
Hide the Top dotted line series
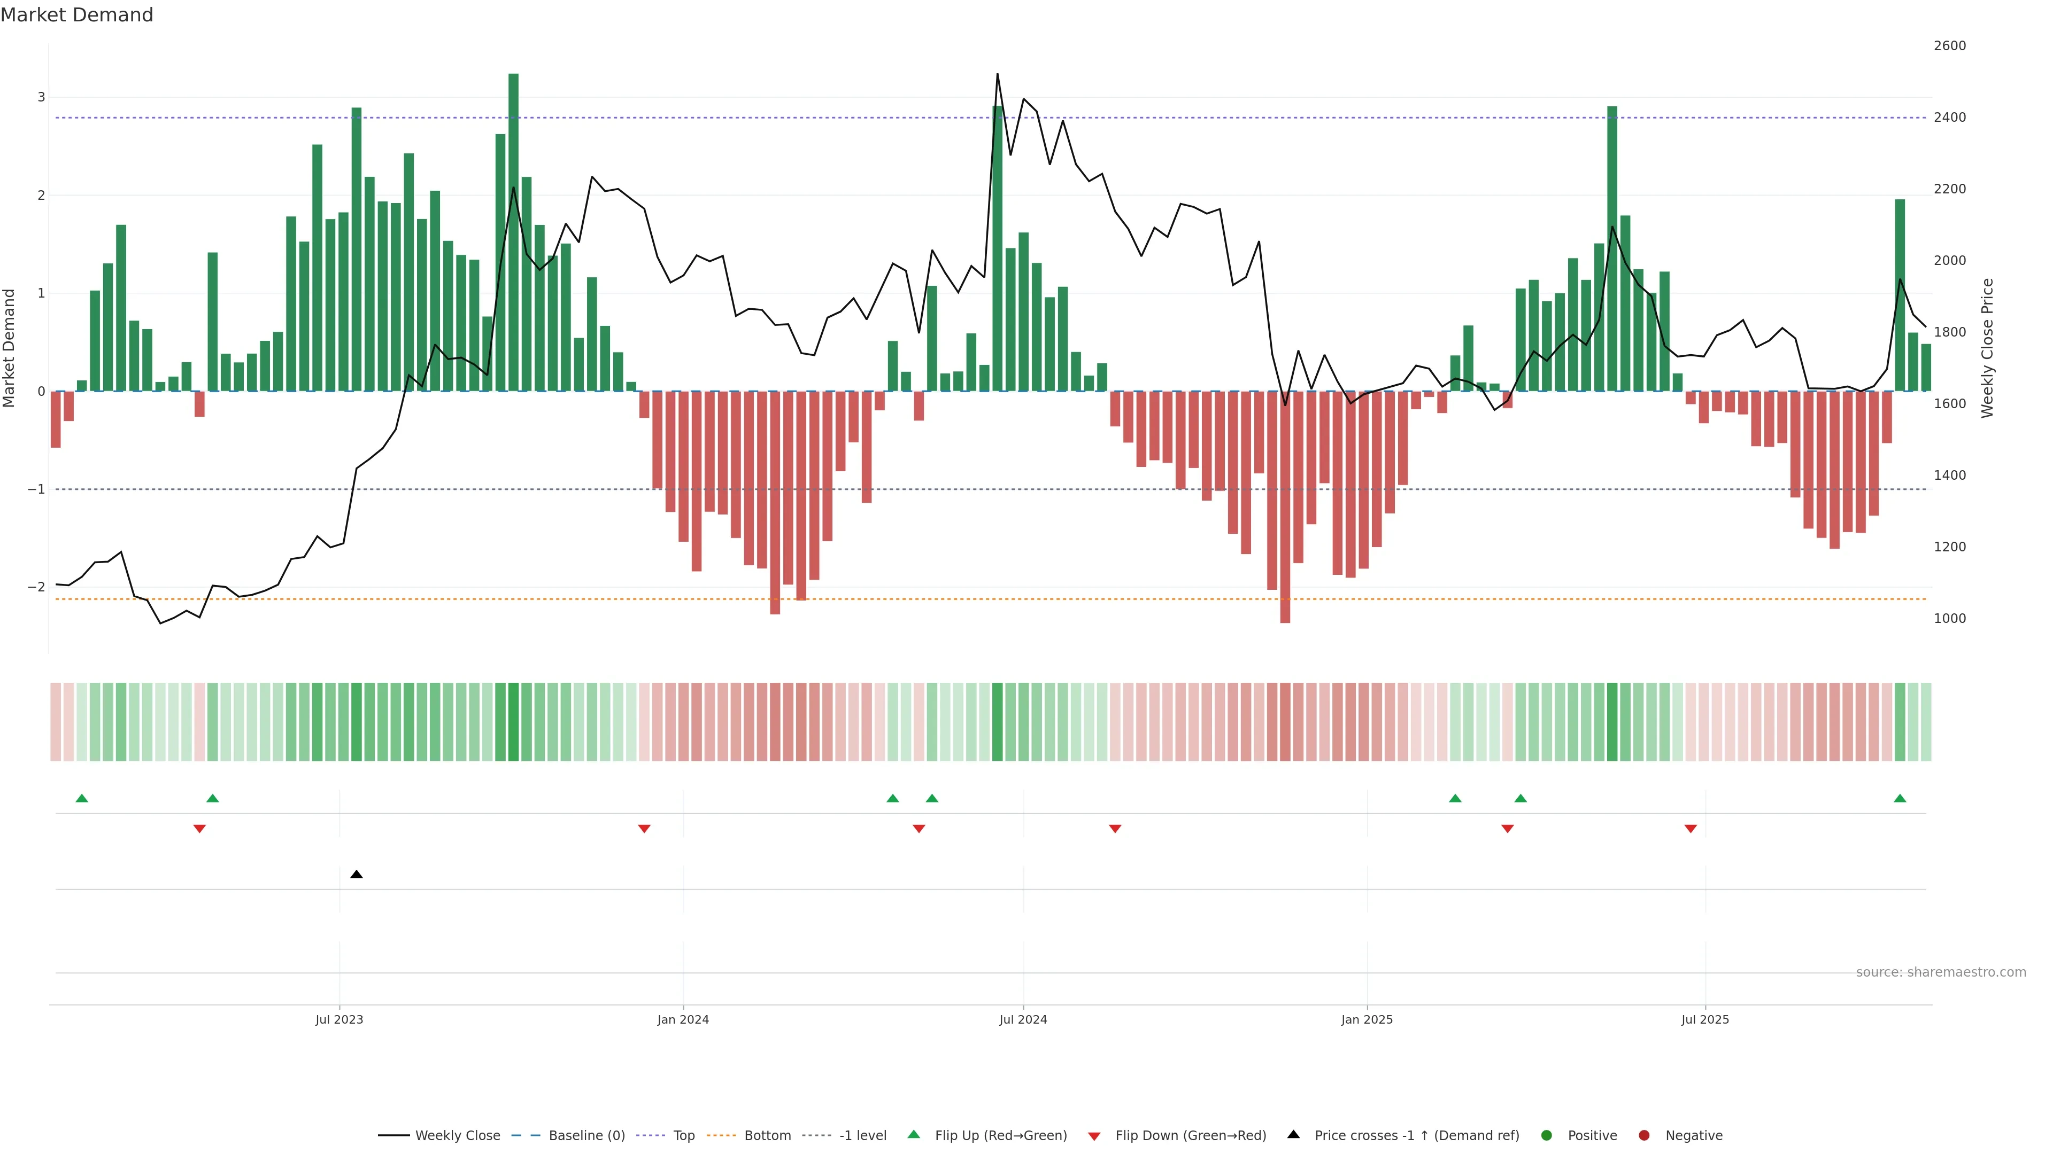(683, 1135)
